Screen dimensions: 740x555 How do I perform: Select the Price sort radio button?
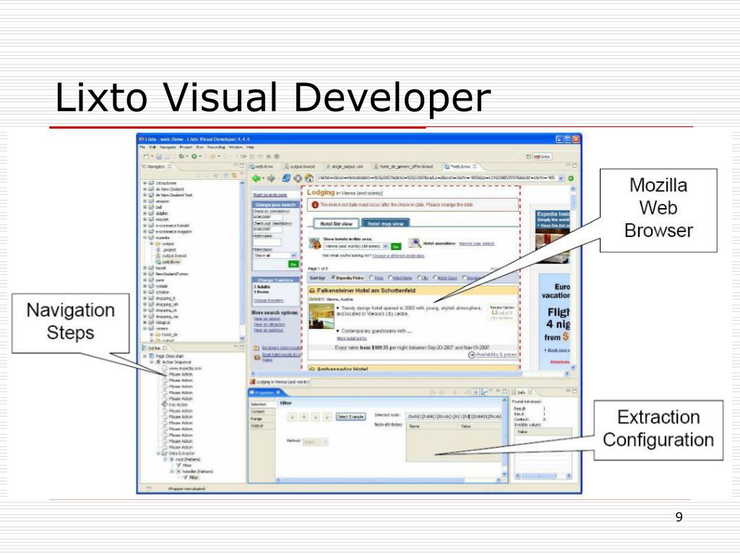(x=371, y=278)
